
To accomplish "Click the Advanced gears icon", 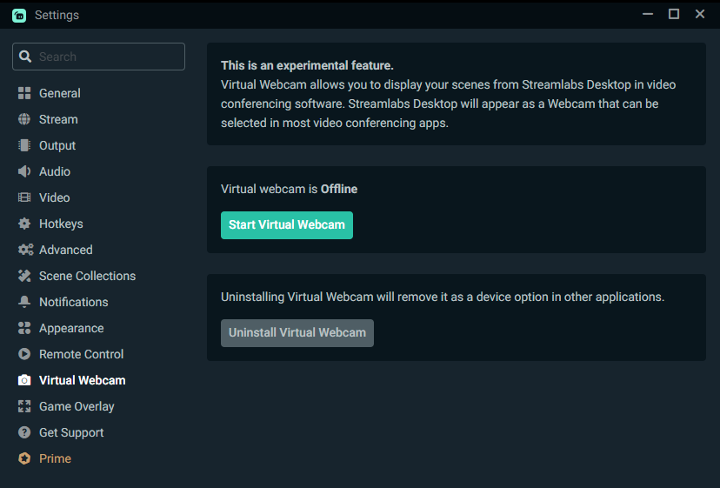I will coord(26,250).
